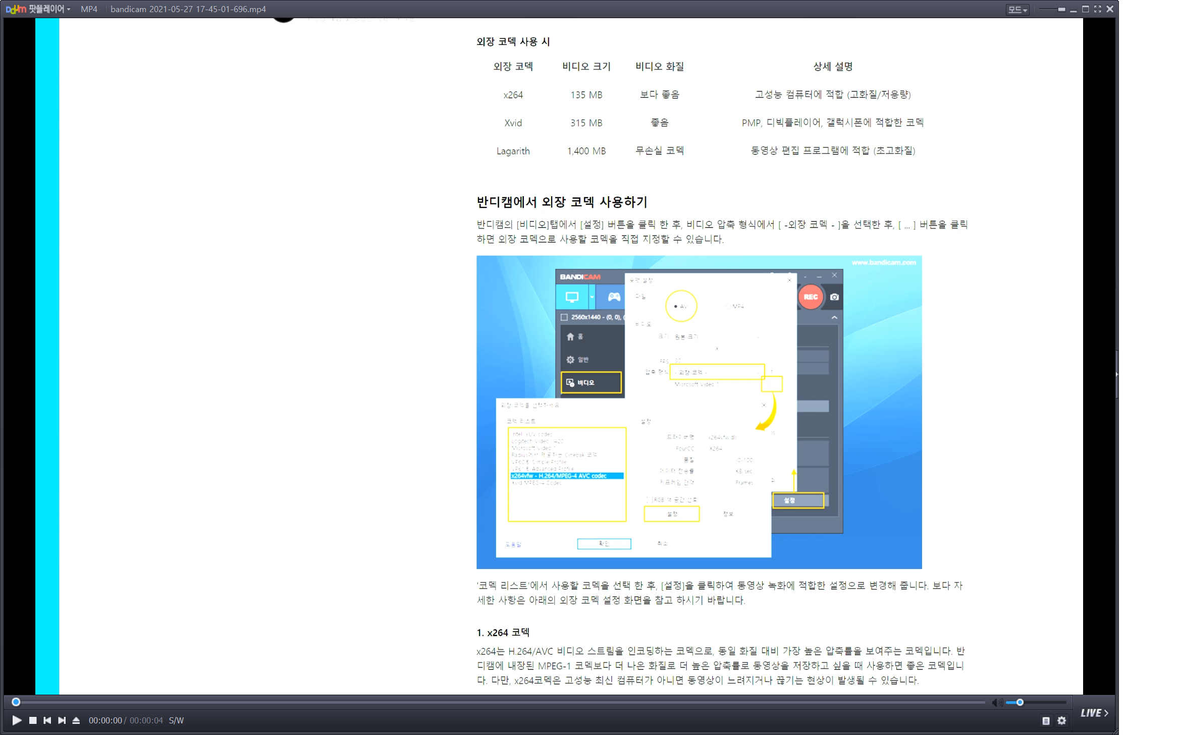The image size is (1179, 735).
Task: Open the playlist panel icon
Action: pyautogui.click(x=1046, y=721)
